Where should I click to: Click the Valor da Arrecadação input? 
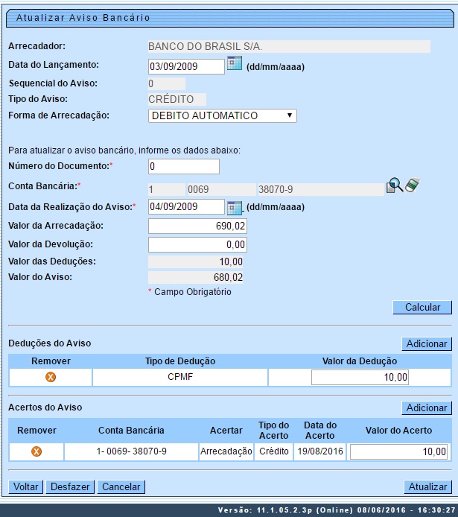pyautogui.click(x=197, y=226)
